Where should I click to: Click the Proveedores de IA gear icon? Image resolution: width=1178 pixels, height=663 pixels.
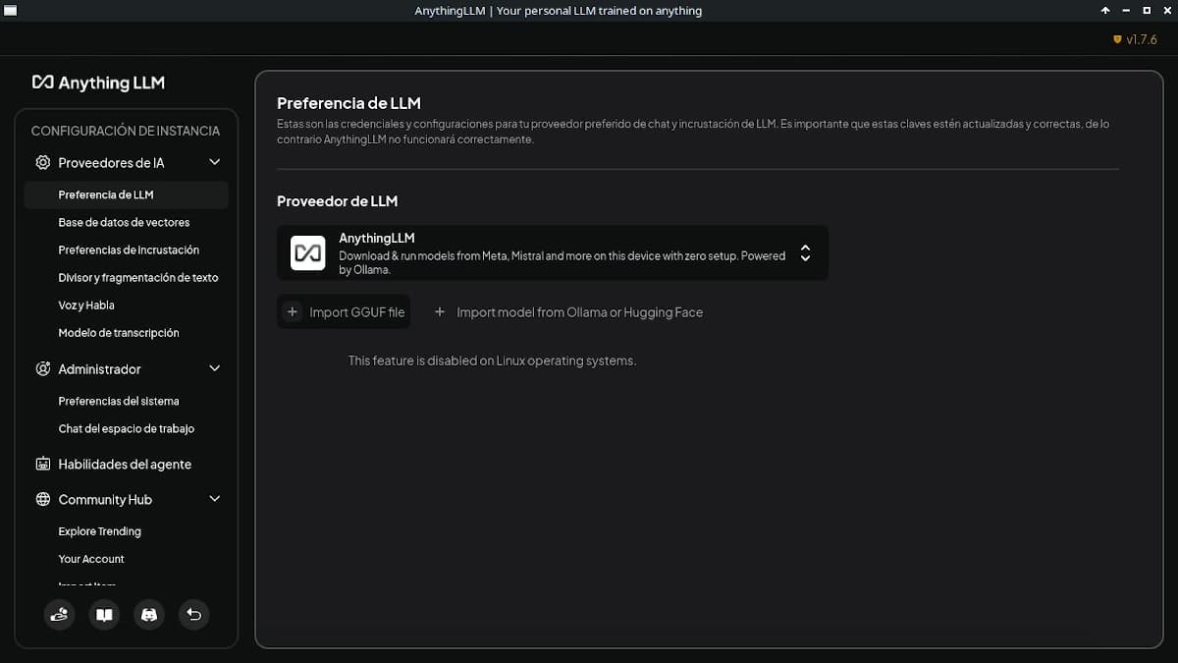coord(43,162)
